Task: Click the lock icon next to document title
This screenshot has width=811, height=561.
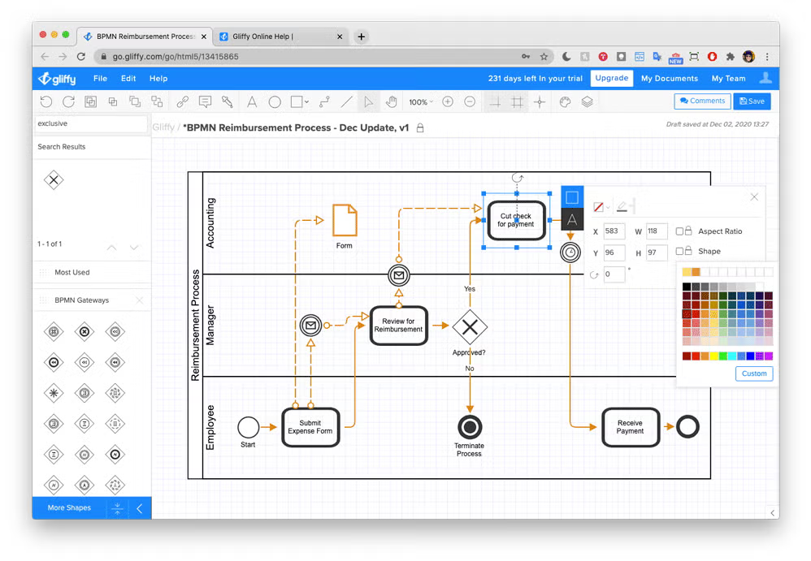Action: coord(420,127)
